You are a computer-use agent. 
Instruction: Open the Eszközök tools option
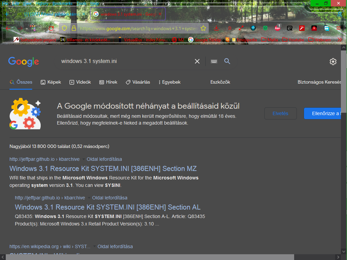(x=220, y=82)
